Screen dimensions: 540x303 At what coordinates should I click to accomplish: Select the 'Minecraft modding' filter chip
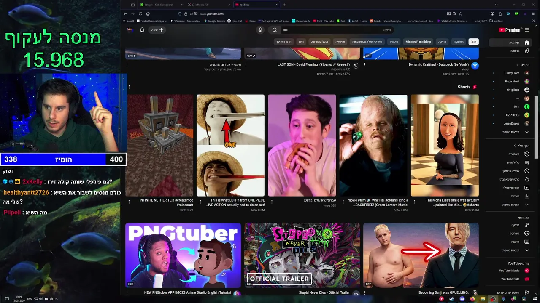point(418,42)
